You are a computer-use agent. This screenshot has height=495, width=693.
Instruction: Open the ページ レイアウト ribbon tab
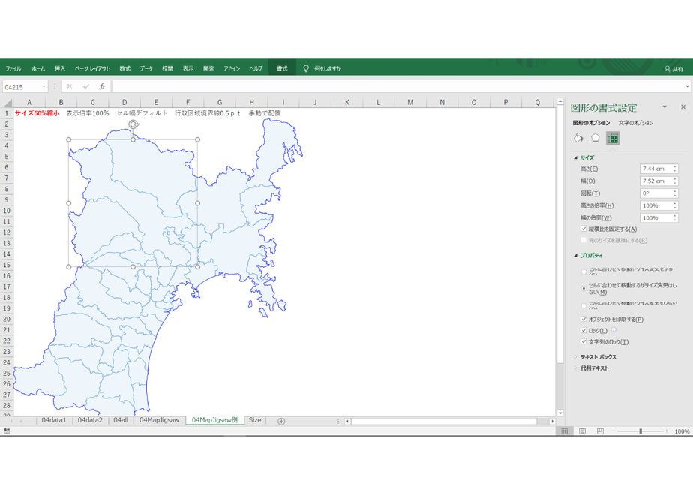(92, 68)
